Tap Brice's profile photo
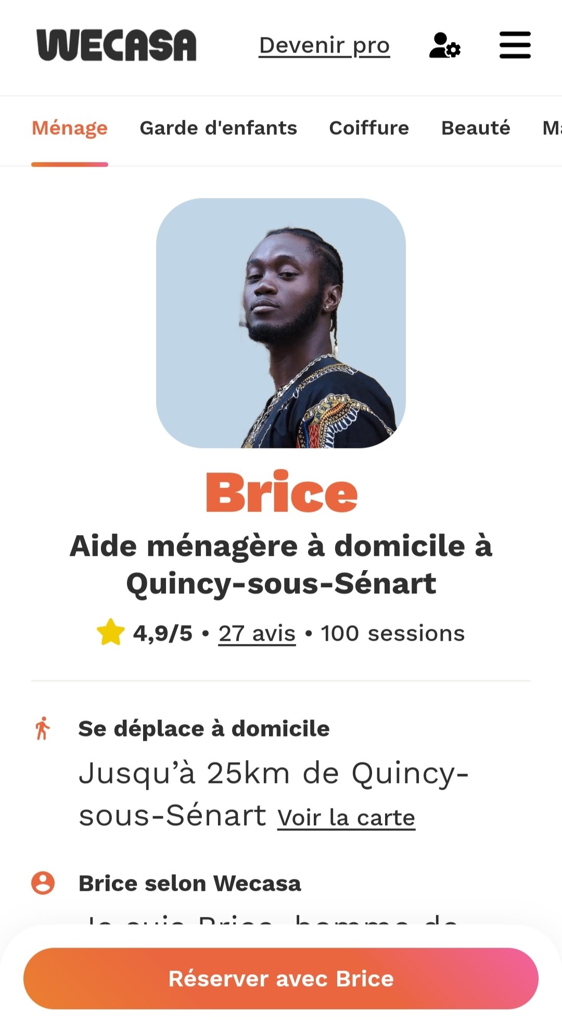The height and width of the screenshot is (1030, 562). (x=281, y=323)
